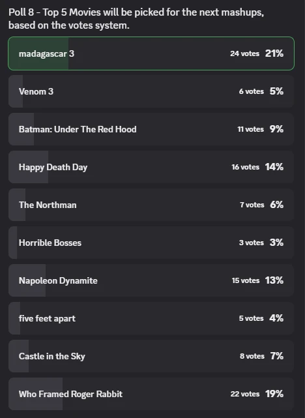Select Happy Death Day poll answer
This screenshot has height=418, width=305.
pos(151,167)
